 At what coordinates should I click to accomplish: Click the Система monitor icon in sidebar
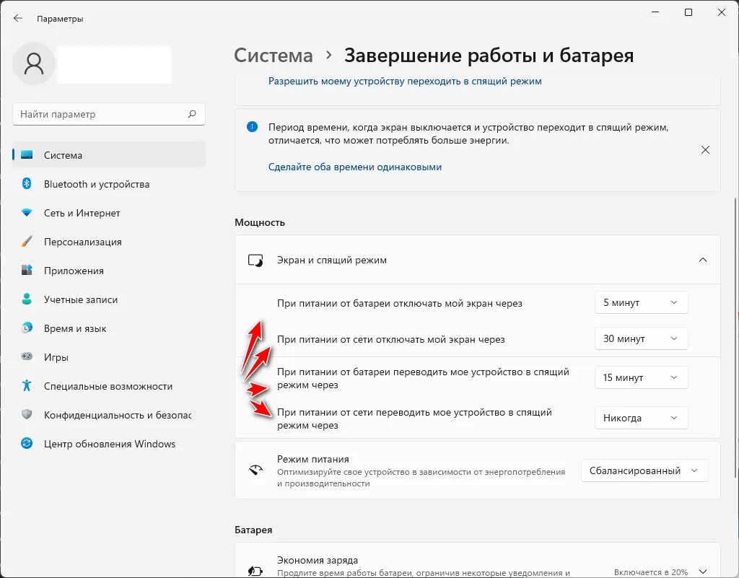27,155
